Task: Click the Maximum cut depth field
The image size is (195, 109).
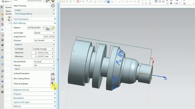Action: coord(38,53)
